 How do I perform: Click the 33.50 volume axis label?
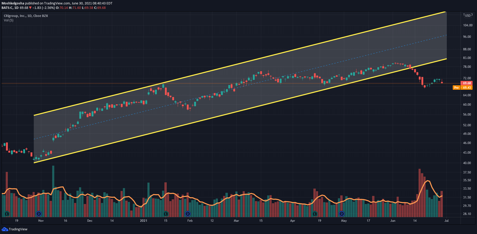point(467,189)
